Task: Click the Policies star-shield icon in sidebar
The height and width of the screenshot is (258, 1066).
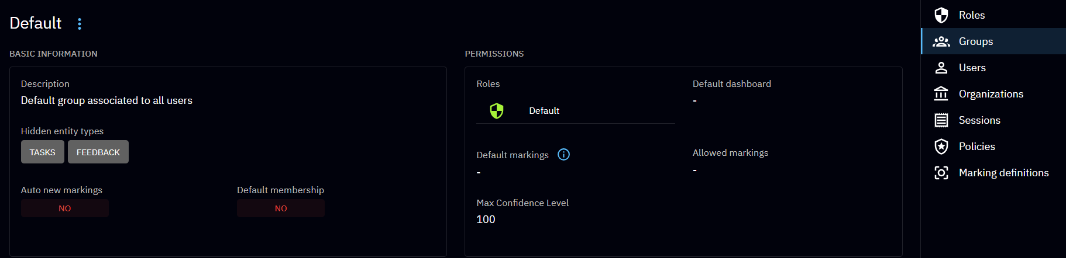Action: tap(941, 147)
